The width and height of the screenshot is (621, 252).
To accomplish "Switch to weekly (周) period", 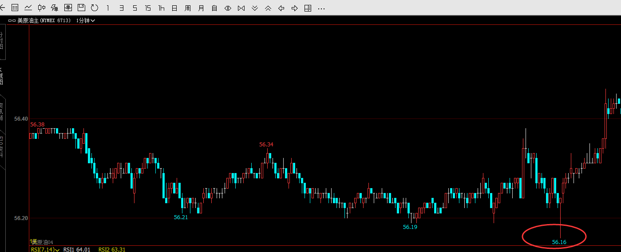I will (x=188, y=8).
